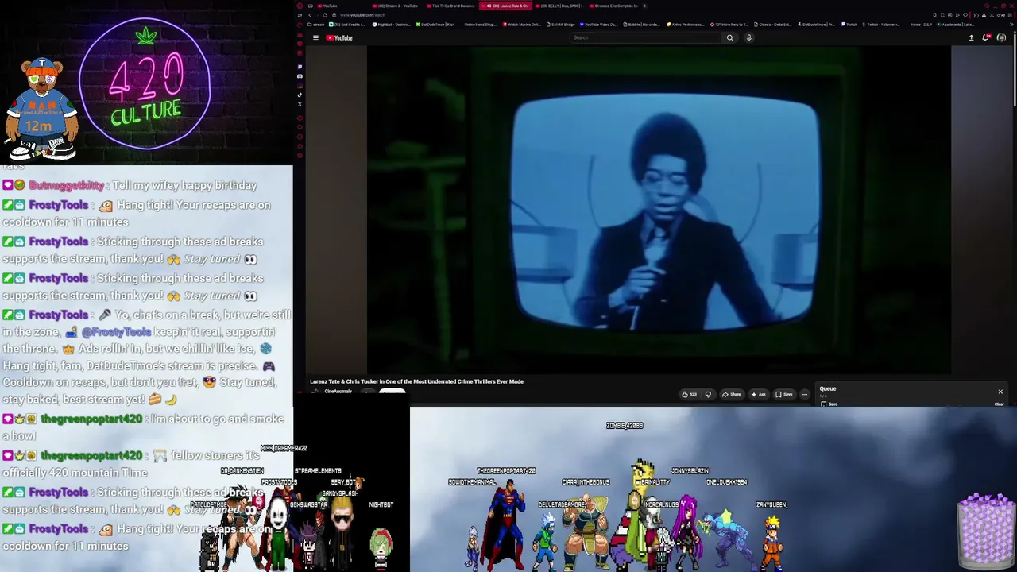Like the video with thumbs up
This screenshot has height=572, width=1017.
pos(689,394)
